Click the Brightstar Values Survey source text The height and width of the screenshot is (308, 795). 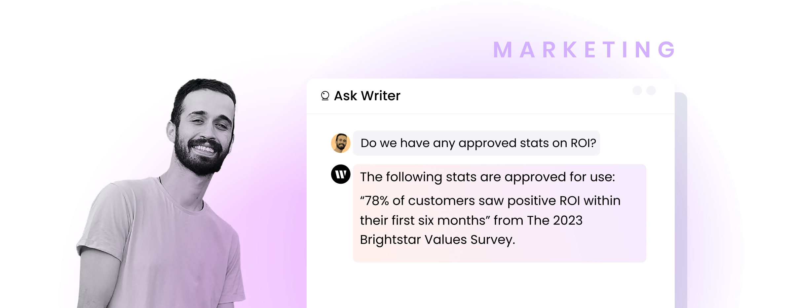pyautogui.click(x=437, y=240)
